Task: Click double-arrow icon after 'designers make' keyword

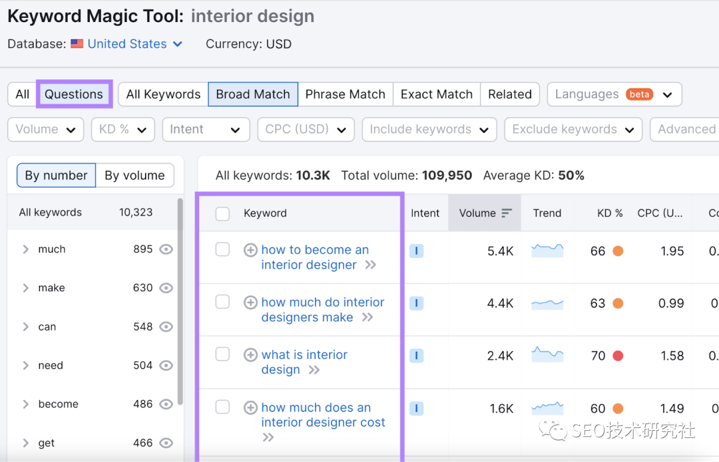Action: [x=367, y=318]
